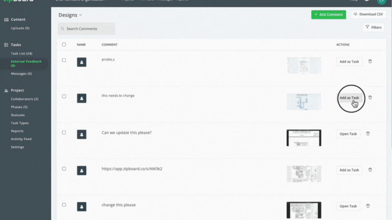Image resolution: width=392 pixels, height=220 pixels.
Task: Tick checkbox for 'Can we update this please?'
Action: pos(64,132)
